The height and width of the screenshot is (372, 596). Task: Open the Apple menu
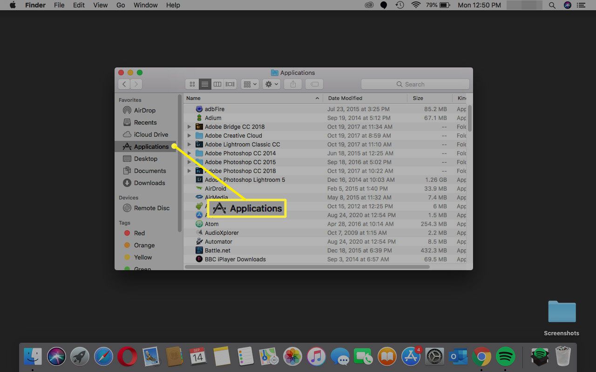click(x=13, y=5)
